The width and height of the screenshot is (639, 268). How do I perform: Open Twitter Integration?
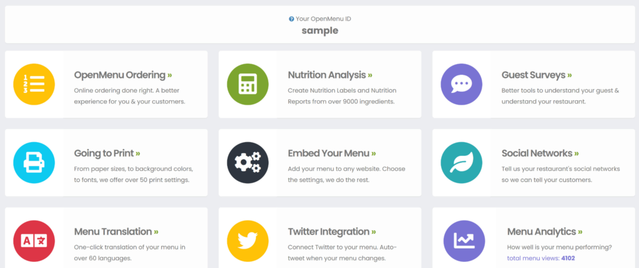332,231
